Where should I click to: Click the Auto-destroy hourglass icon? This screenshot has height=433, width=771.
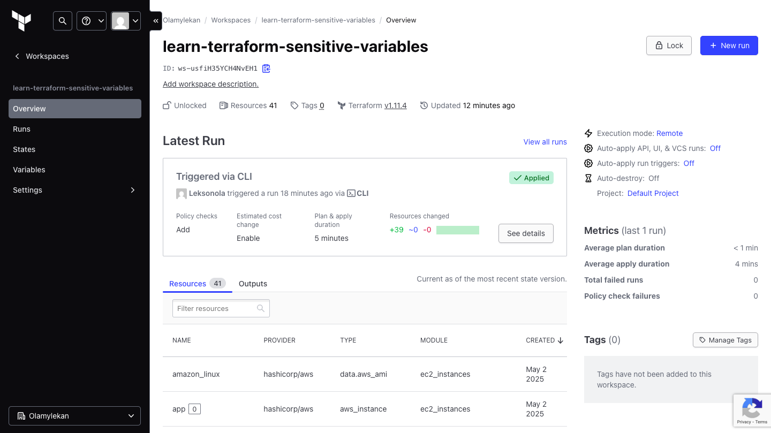click(x=588, y=178)
